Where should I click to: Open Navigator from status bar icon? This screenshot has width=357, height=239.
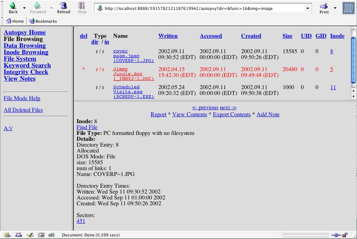[x=7, y=235]
